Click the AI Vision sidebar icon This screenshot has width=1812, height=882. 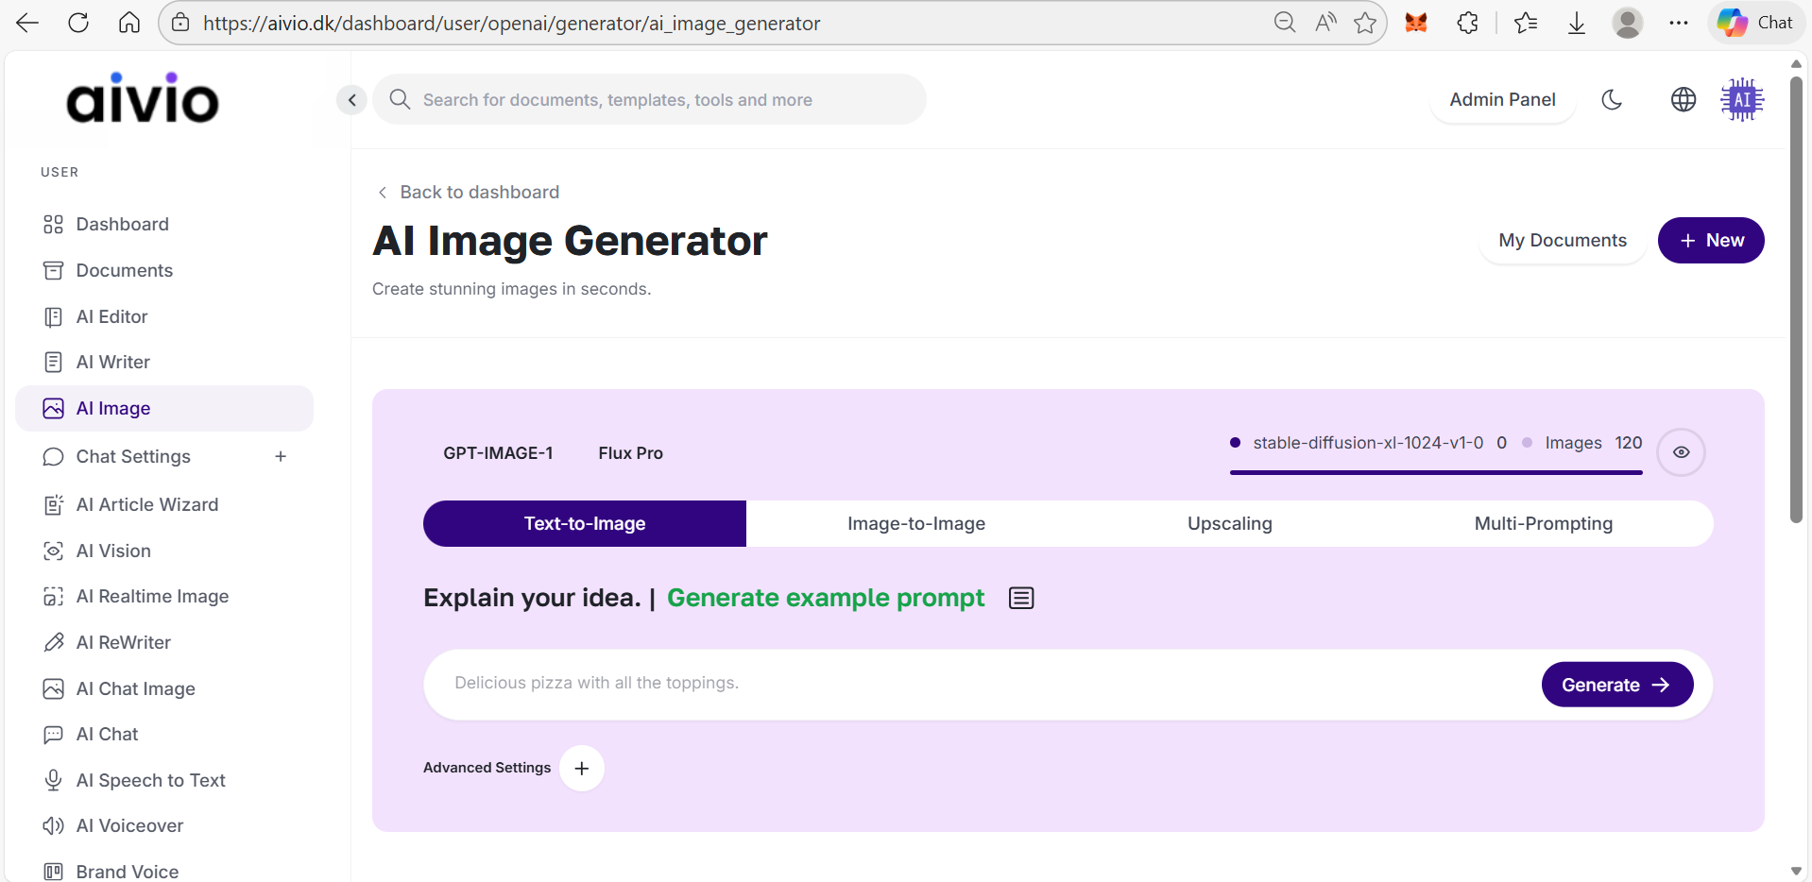tap(53, 551)
